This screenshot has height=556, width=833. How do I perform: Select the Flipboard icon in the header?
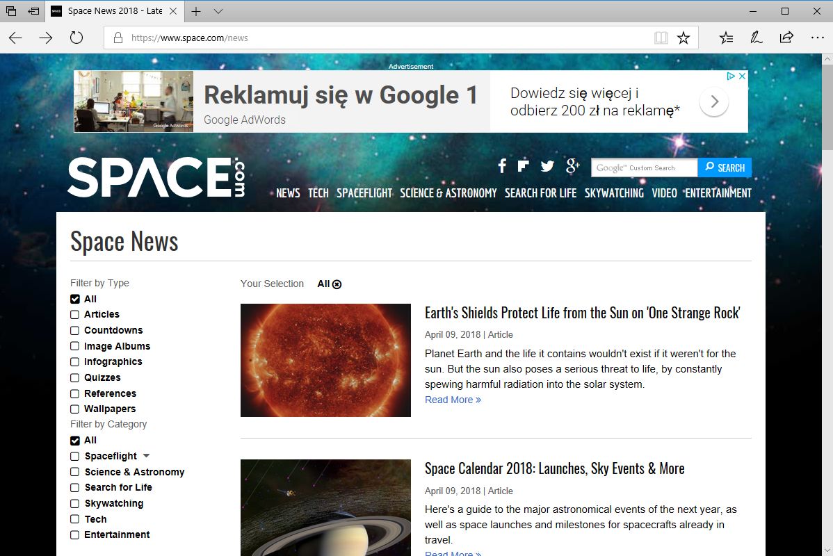pos(524,165)
